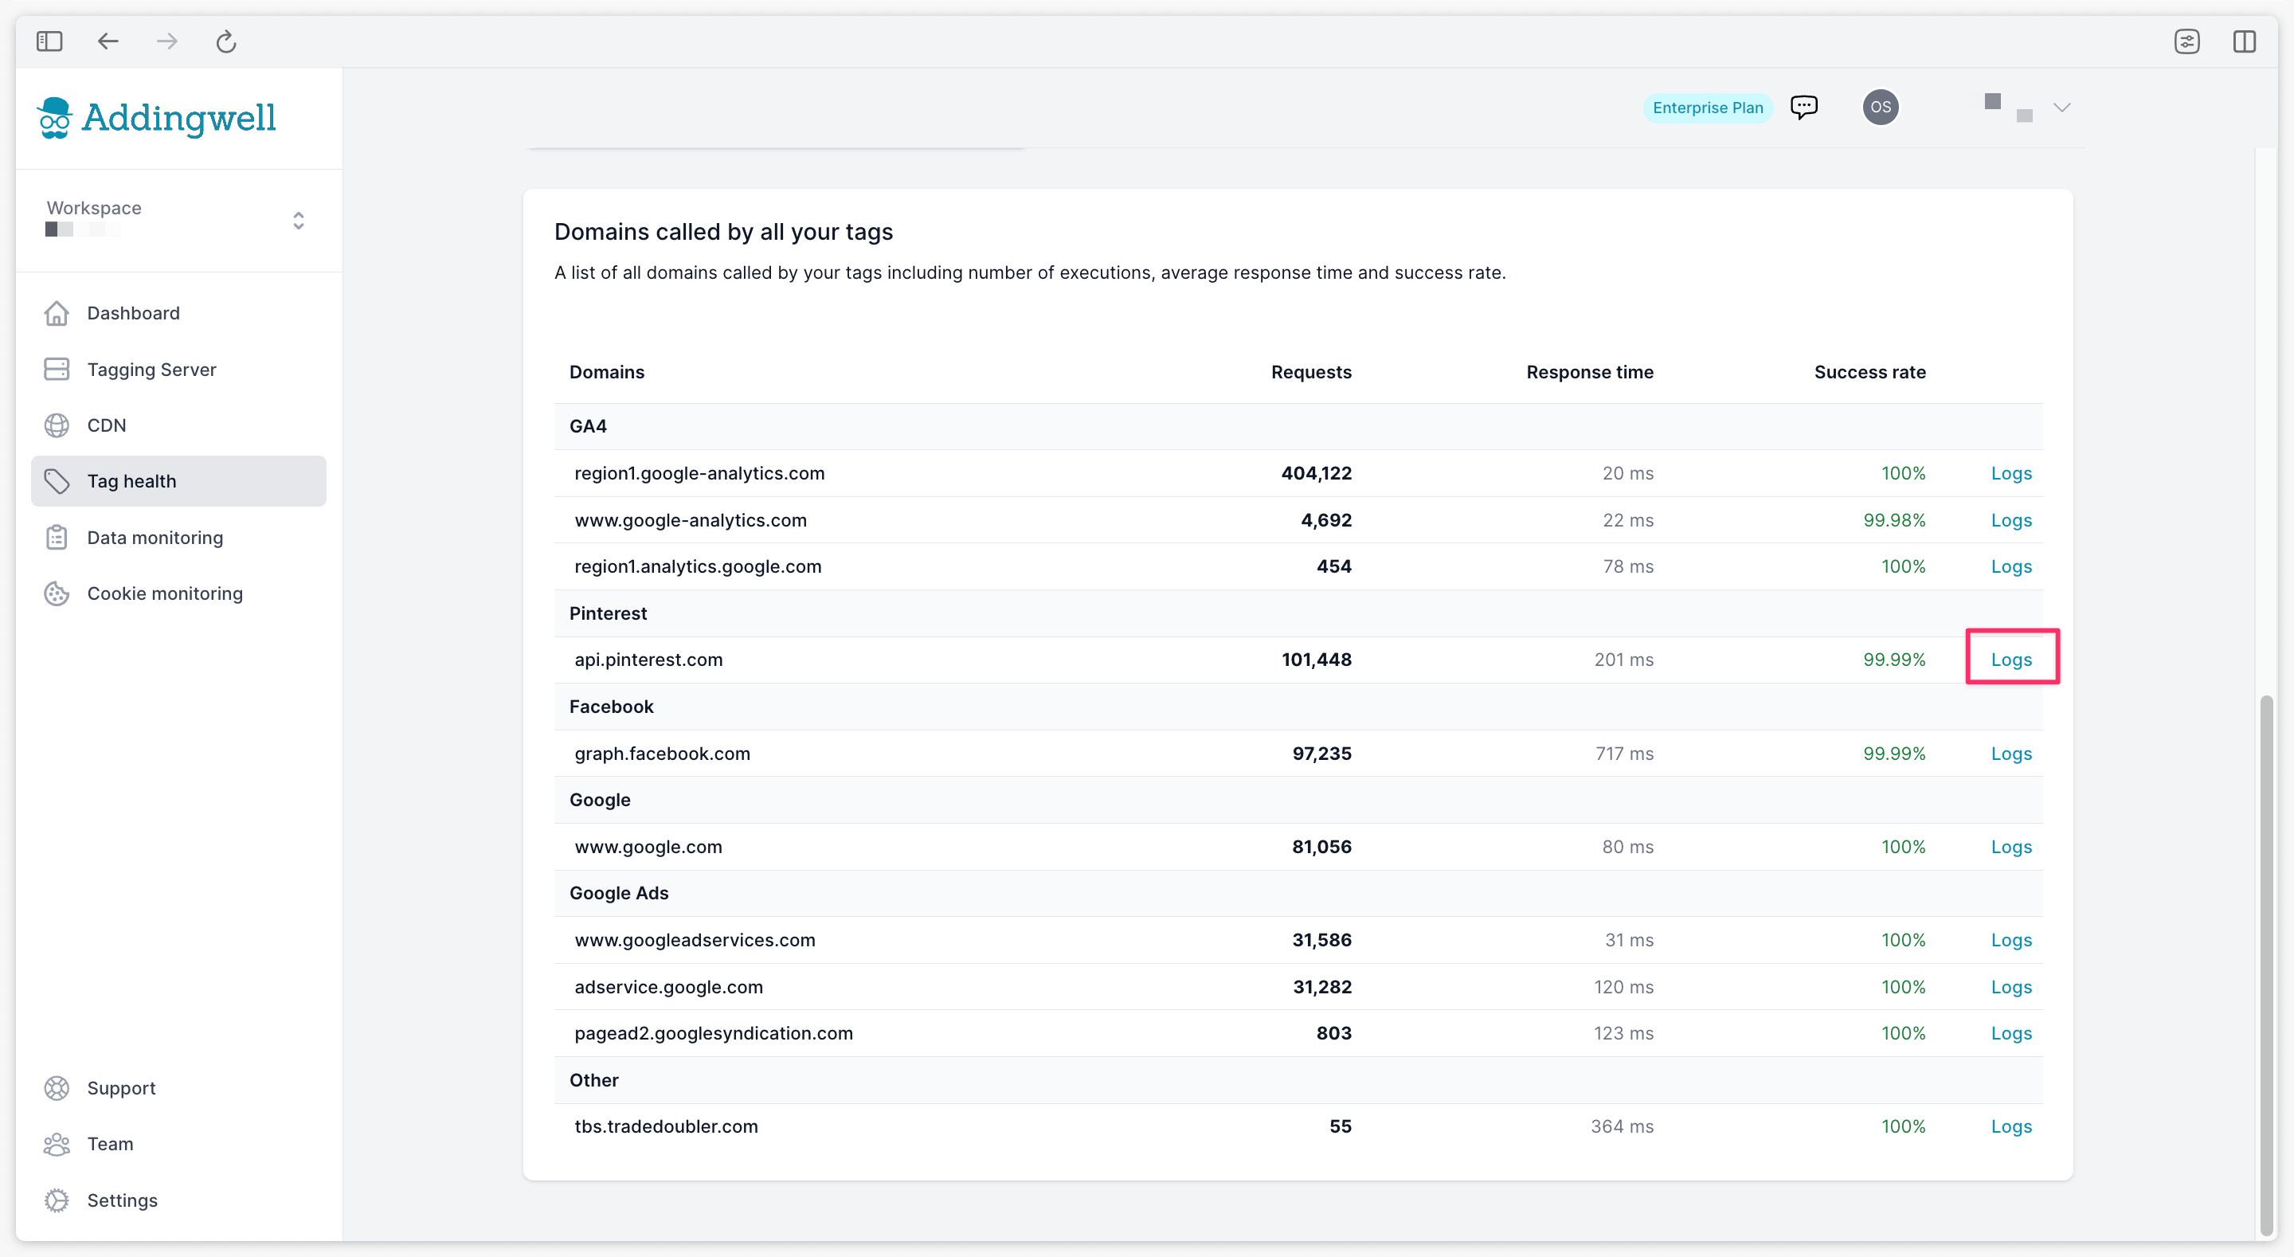Open Data monitoring section
Viewport: 2294px width, 1257px height.
(155, 537)
